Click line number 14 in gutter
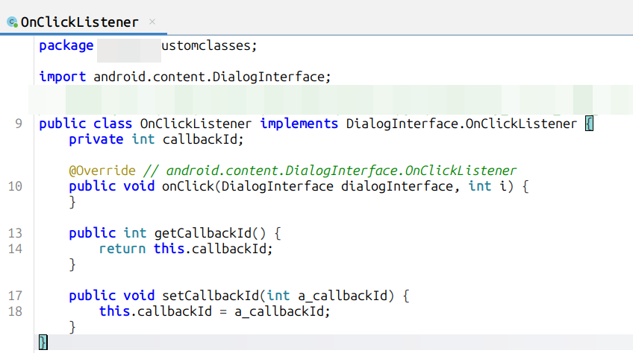The image size is (633, 353). click(15, 249)
